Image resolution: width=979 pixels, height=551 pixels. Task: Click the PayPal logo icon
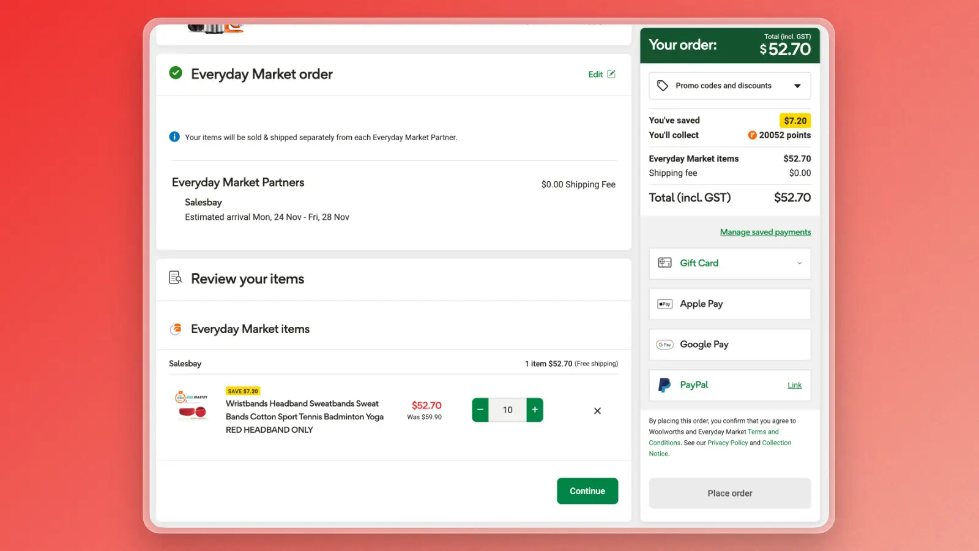pos(664,385)
